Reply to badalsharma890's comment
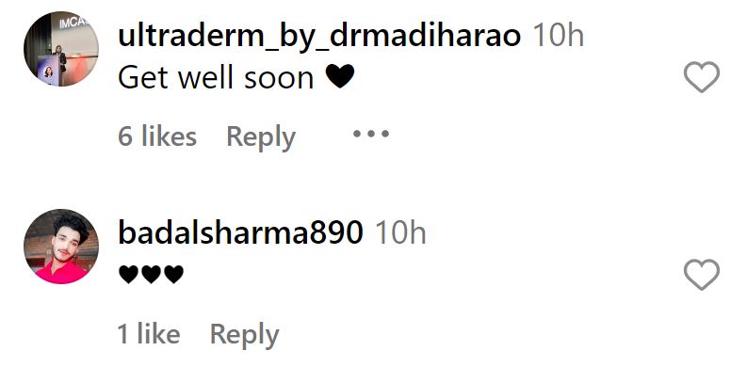The width and height of the screenshot is (747, 383). coord(244,335)
